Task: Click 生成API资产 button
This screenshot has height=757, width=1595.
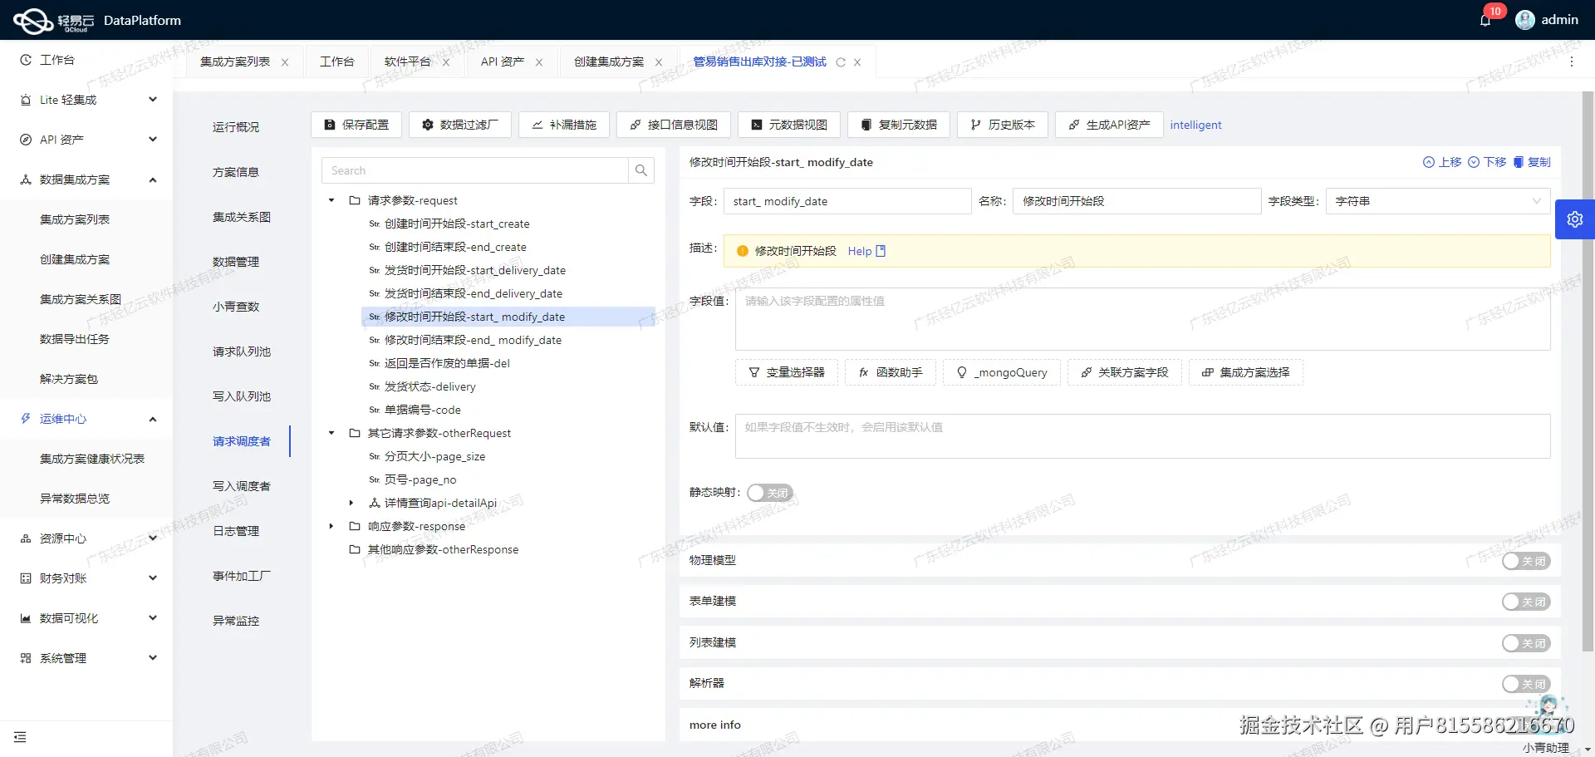Action: pyautogui.click(x=1108, y=125)
